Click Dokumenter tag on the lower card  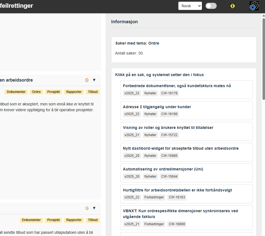coord(31,220)
